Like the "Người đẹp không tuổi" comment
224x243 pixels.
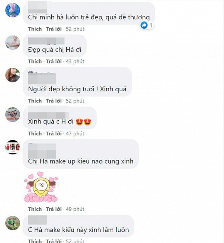coord(35,101)
